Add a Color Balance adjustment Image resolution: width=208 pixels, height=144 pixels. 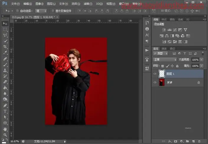[x=167, y=36]
